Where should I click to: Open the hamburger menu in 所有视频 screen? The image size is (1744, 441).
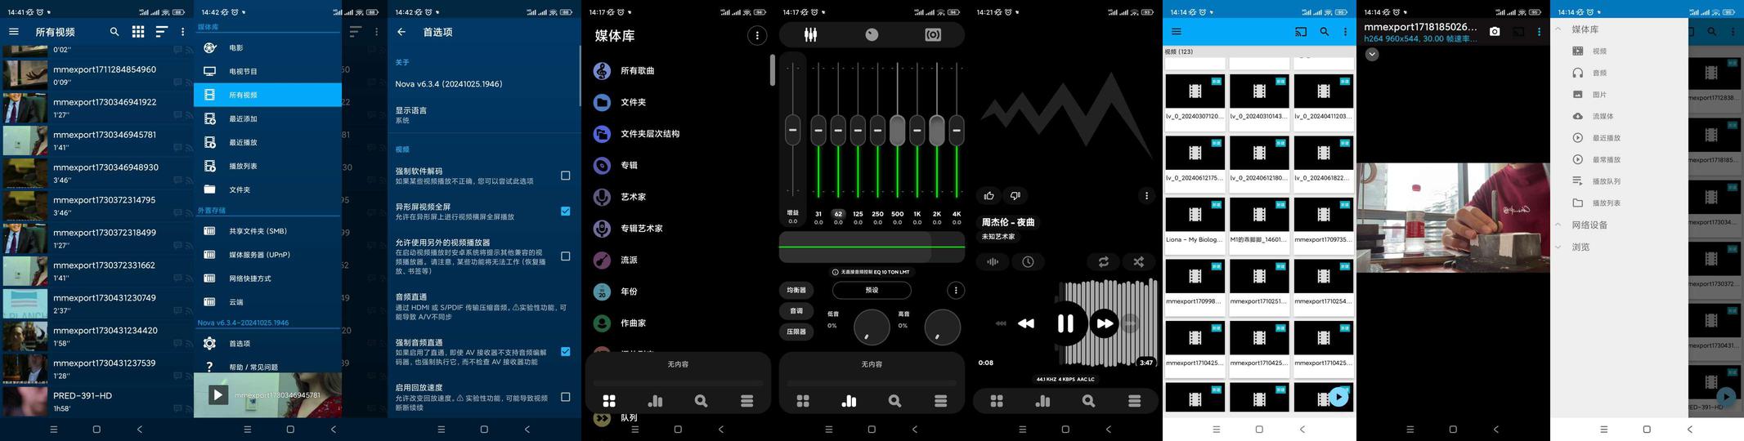(x=14, y=32)
